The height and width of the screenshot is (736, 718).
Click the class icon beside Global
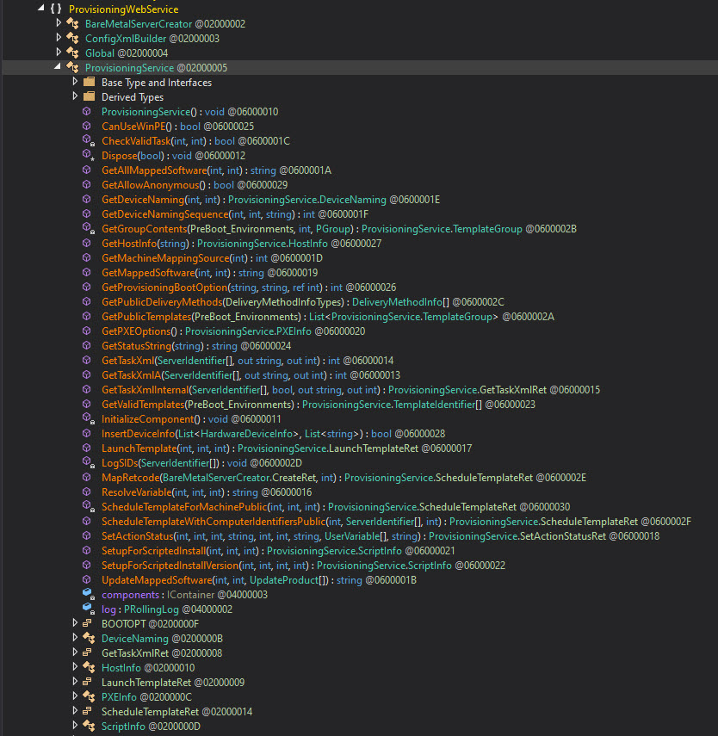[73, 53]
